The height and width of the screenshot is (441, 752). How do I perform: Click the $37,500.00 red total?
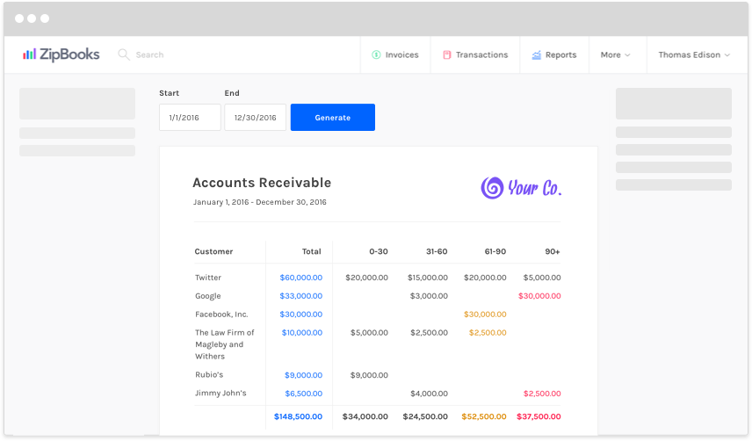[539, 416]
